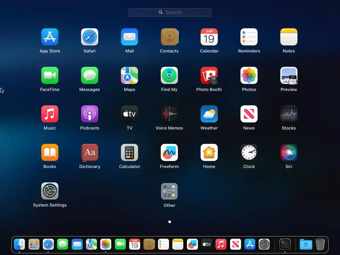340x255 pixels.
Task: Open App Store from the Launchpad grid
Action: [x=50, y=37]
